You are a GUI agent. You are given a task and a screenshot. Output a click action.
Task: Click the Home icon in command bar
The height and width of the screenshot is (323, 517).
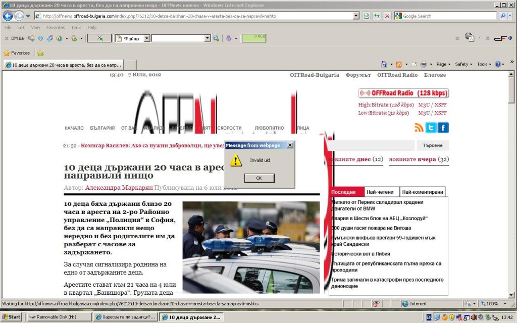pos(384,64)
